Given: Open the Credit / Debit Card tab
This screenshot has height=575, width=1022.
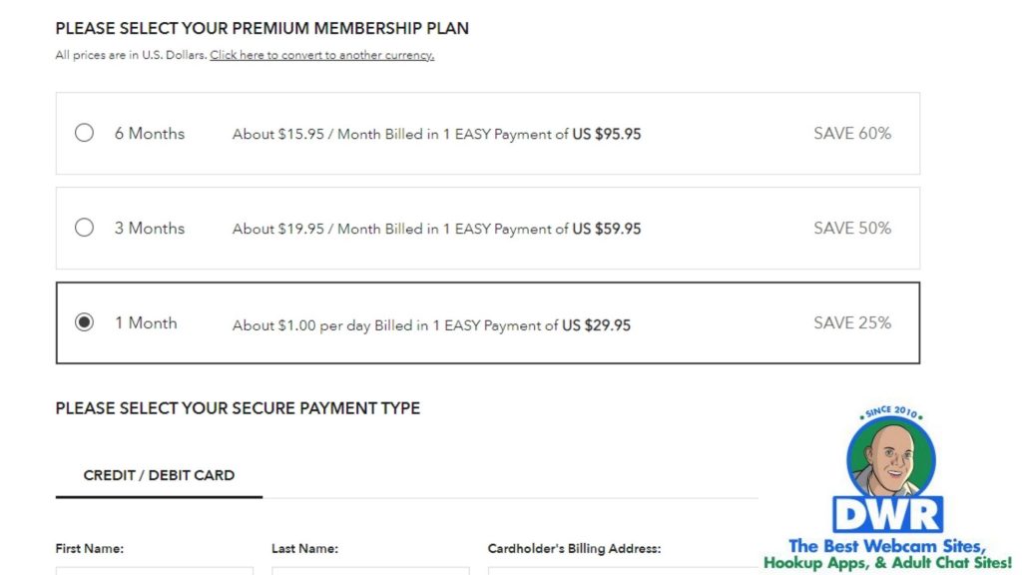Looking at the screenshot, I should [x=159, y=475].
